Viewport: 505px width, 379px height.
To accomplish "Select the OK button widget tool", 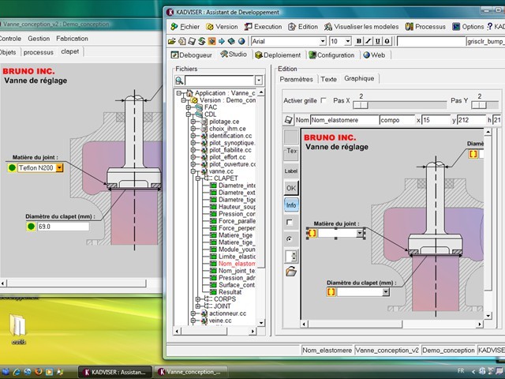I will tap(291, 188).
